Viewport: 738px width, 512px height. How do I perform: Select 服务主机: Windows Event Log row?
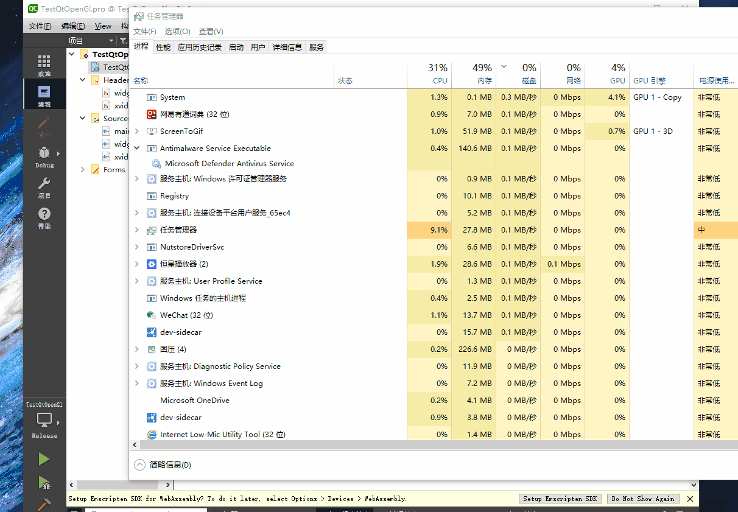(x=434, y=384)
